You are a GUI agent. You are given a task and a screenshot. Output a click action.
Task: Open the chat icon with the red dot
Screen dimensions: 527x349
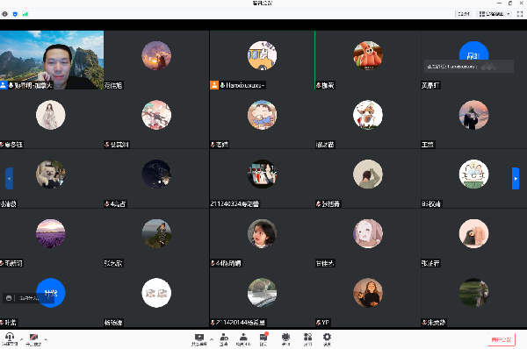[x=263, y=339]
